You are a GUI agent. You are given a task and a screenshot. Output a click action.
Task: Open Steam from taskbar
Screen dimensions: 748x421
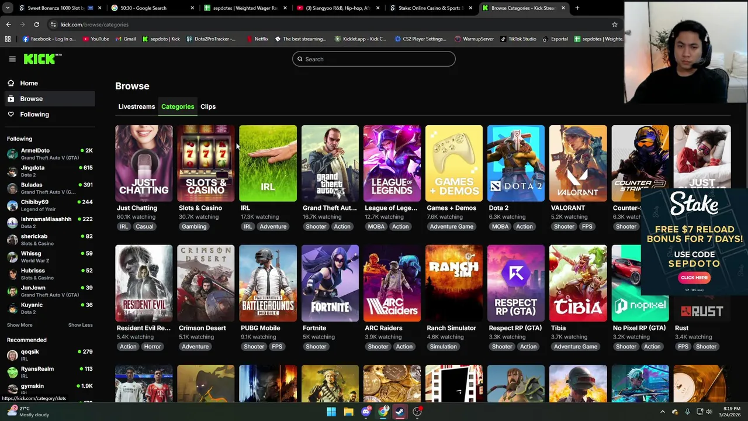400,412
